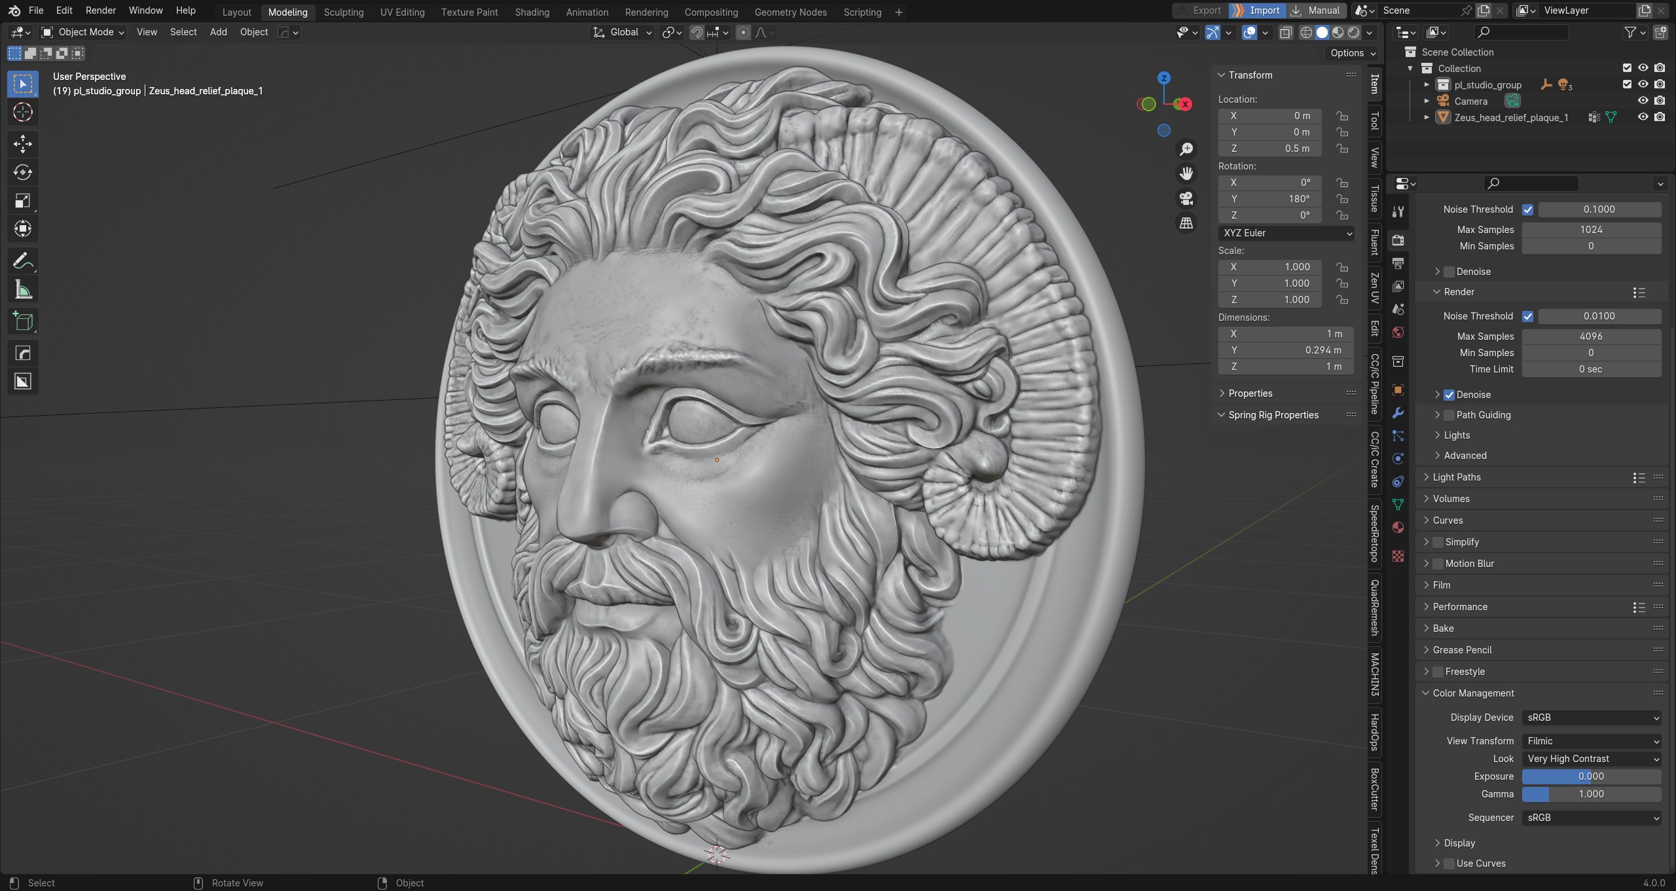Click the Location Z value field
Viewport: 1676px width, 891px height.
click(1269, 149)
